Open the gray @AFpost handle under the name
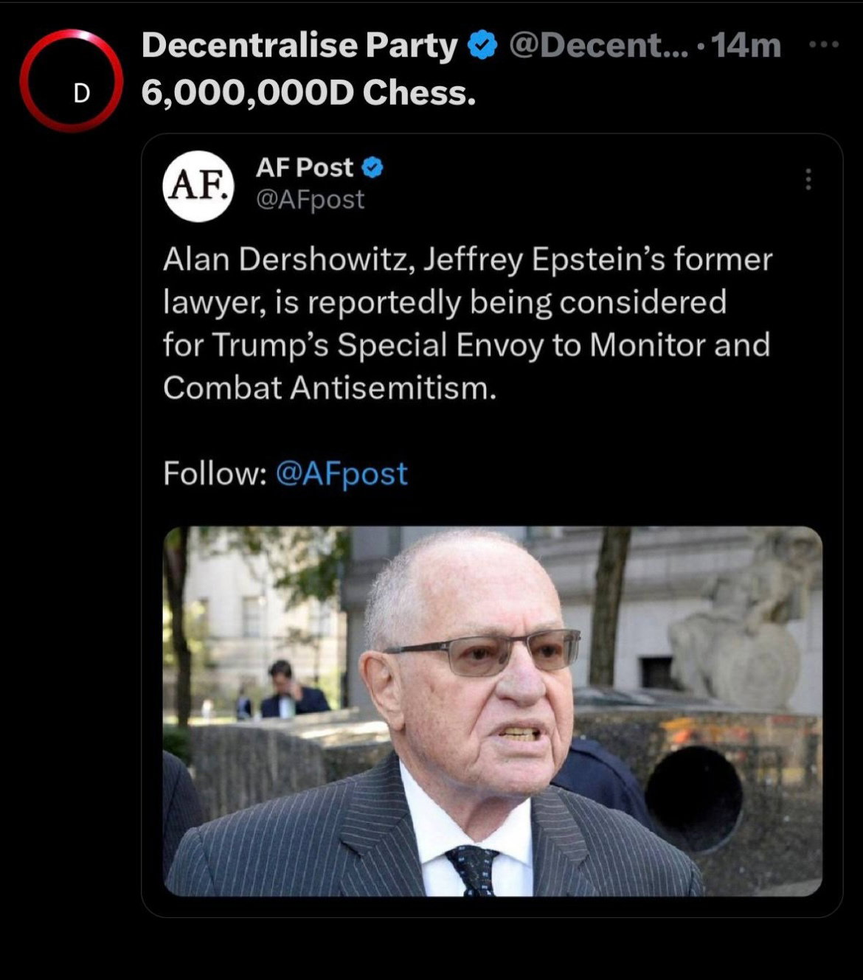The image size is (863, 980). coord(310,200)
